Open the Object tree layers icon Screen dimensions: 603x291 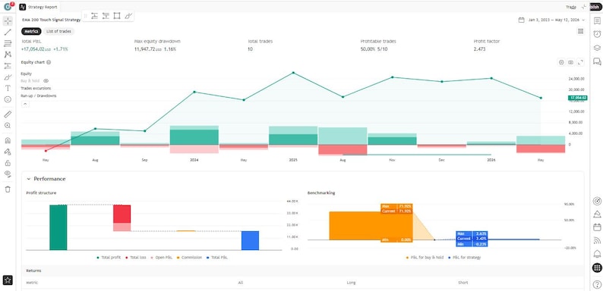coord(597,48)
